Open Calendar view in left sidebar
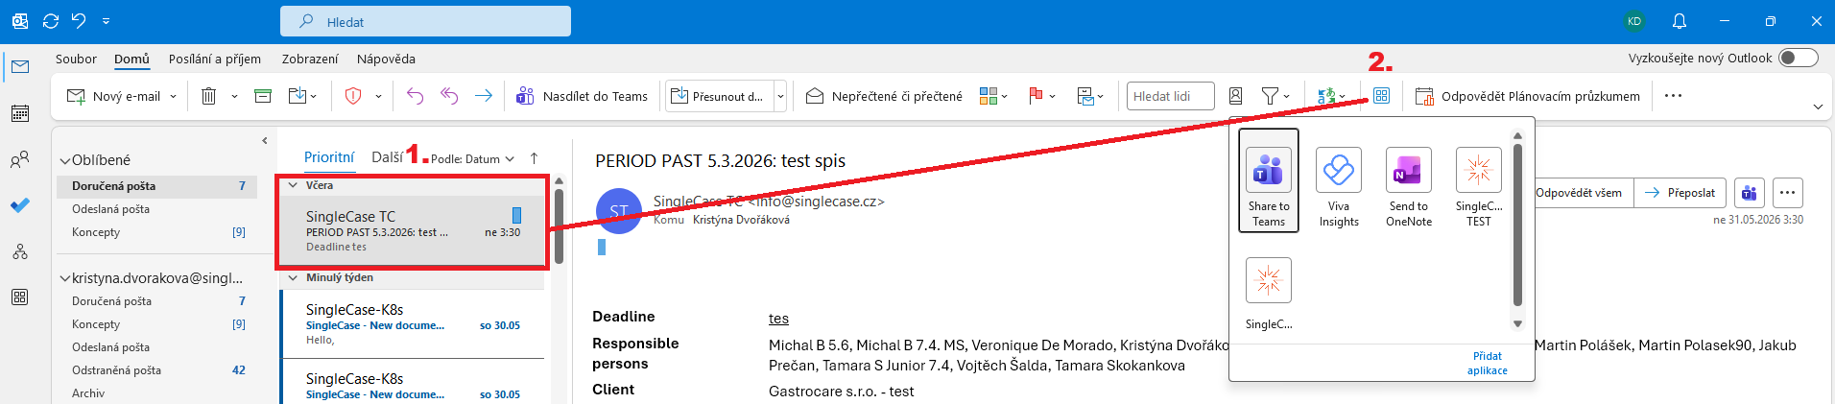1835x404 pixels. click(20, 113)
